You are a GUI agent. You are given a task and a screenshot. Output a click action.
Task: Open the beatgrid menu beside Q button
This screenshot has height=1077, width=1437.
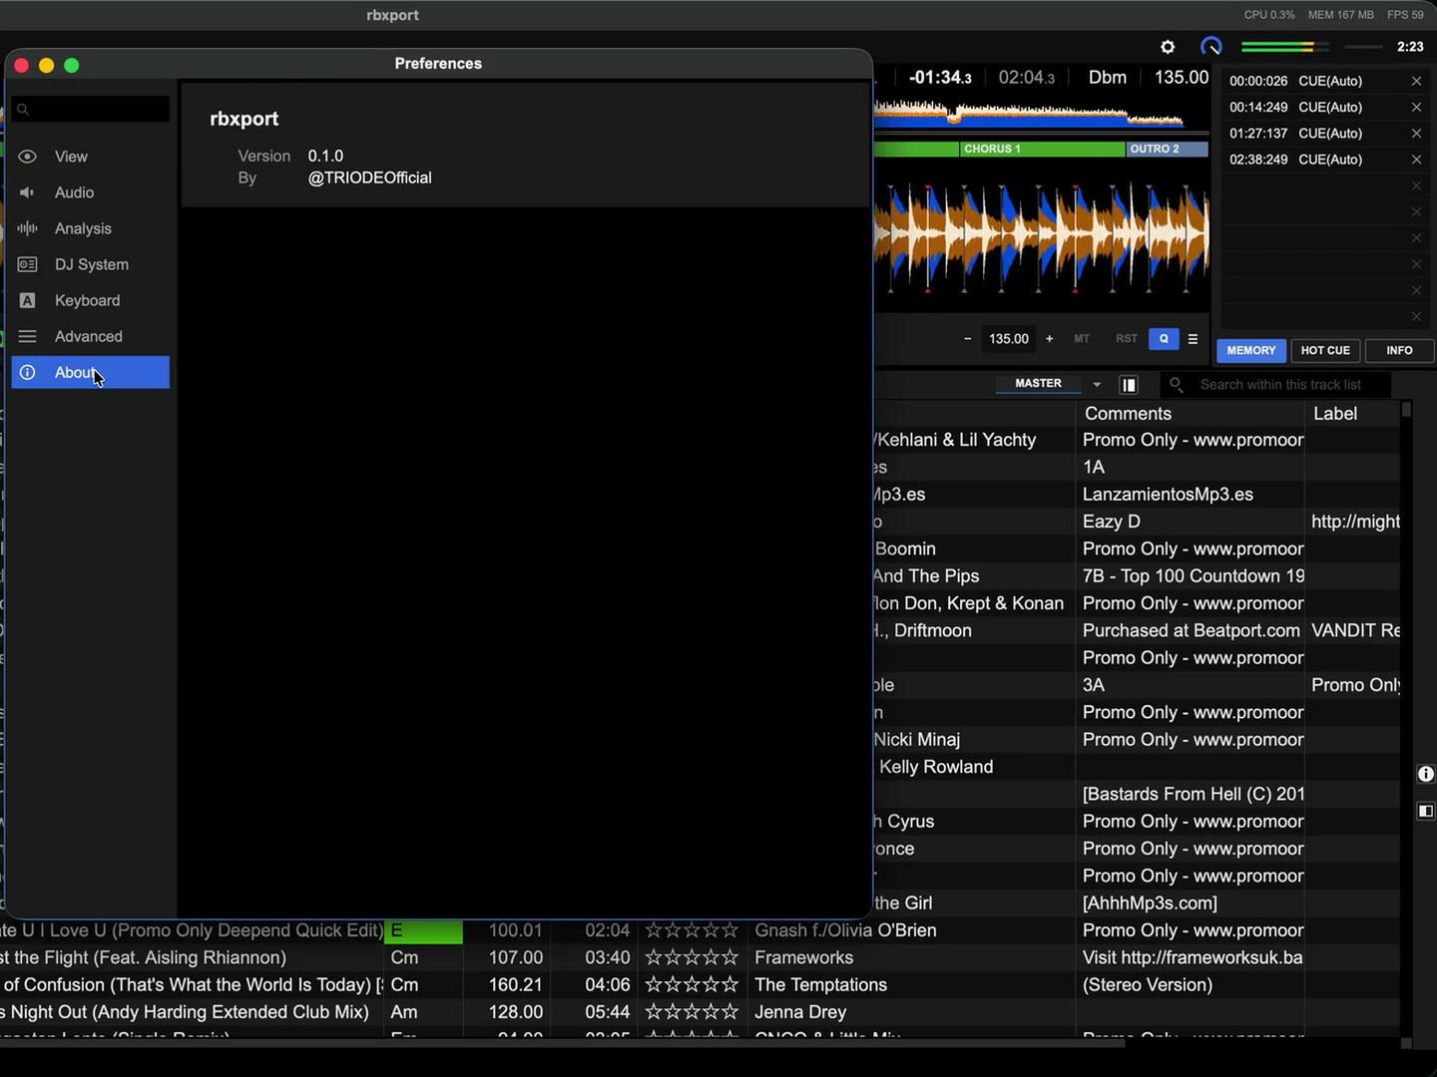(x=1193, y=339)
